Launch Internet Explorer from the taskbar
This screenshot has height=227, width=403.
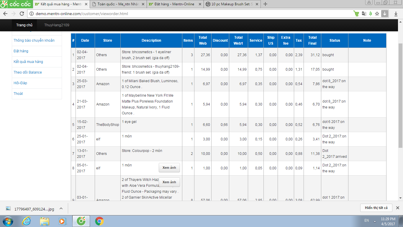(x=27, y=221)
